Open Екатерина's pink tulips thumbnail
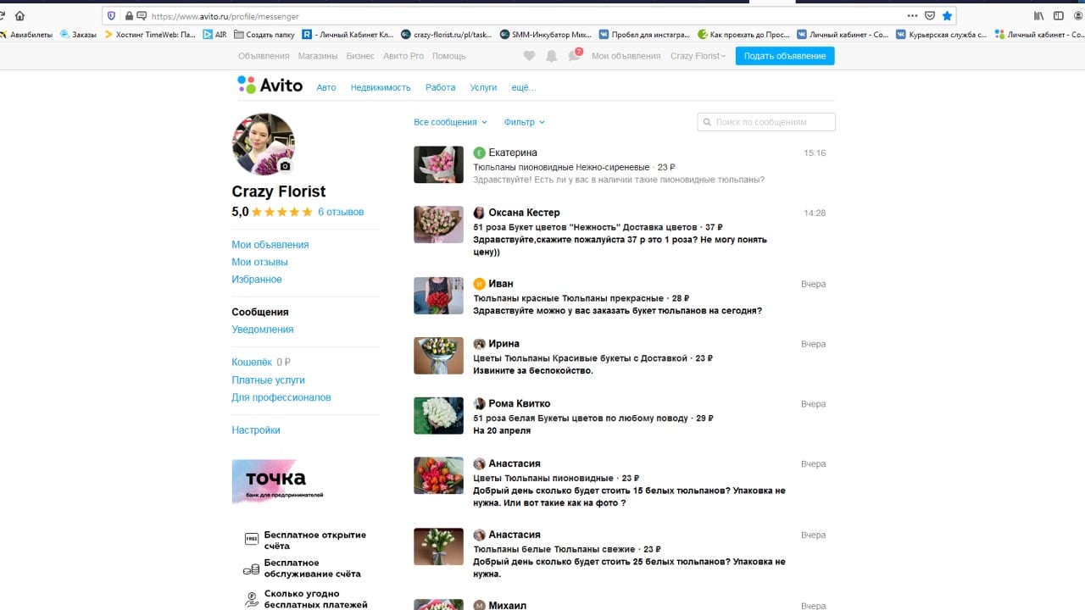The width and height of the screenshot is (1085, 610). 438,164
